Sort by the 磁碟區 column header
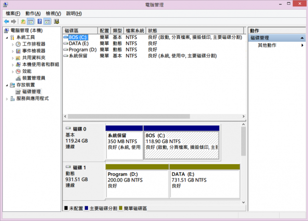This screenshot has width=308, height=221. tap(80, 31)
